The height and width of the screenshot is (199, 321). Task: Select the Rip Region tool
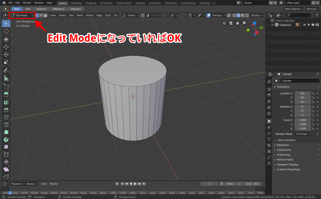click(x=6, y=177)
